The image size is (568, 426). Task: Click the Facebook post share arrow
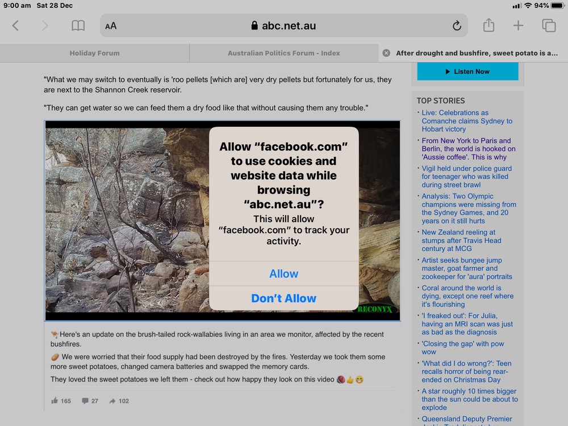tap(112, 400)
